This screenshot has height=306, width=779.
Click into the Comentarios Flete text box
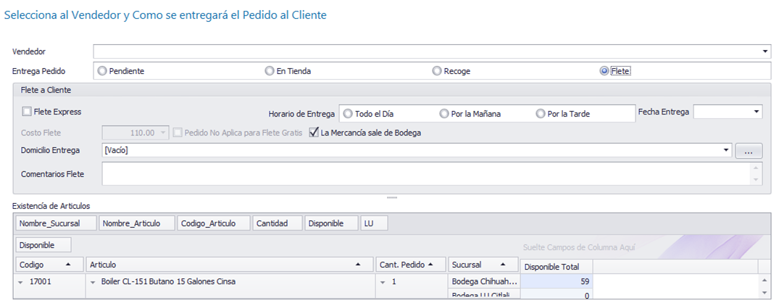(426, 174)
